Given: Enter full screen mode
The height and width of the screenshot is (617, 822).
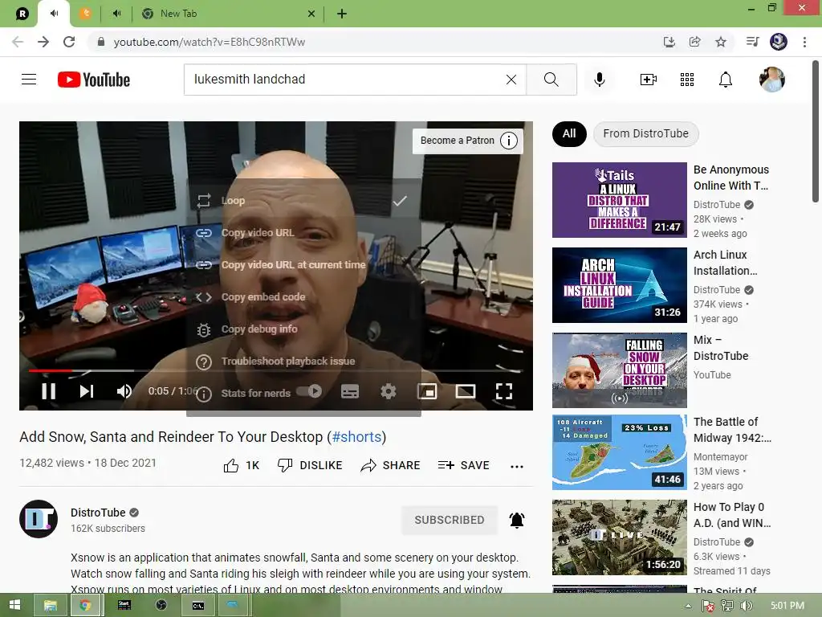Looking at the screenshot, I should tap(504, 391).
